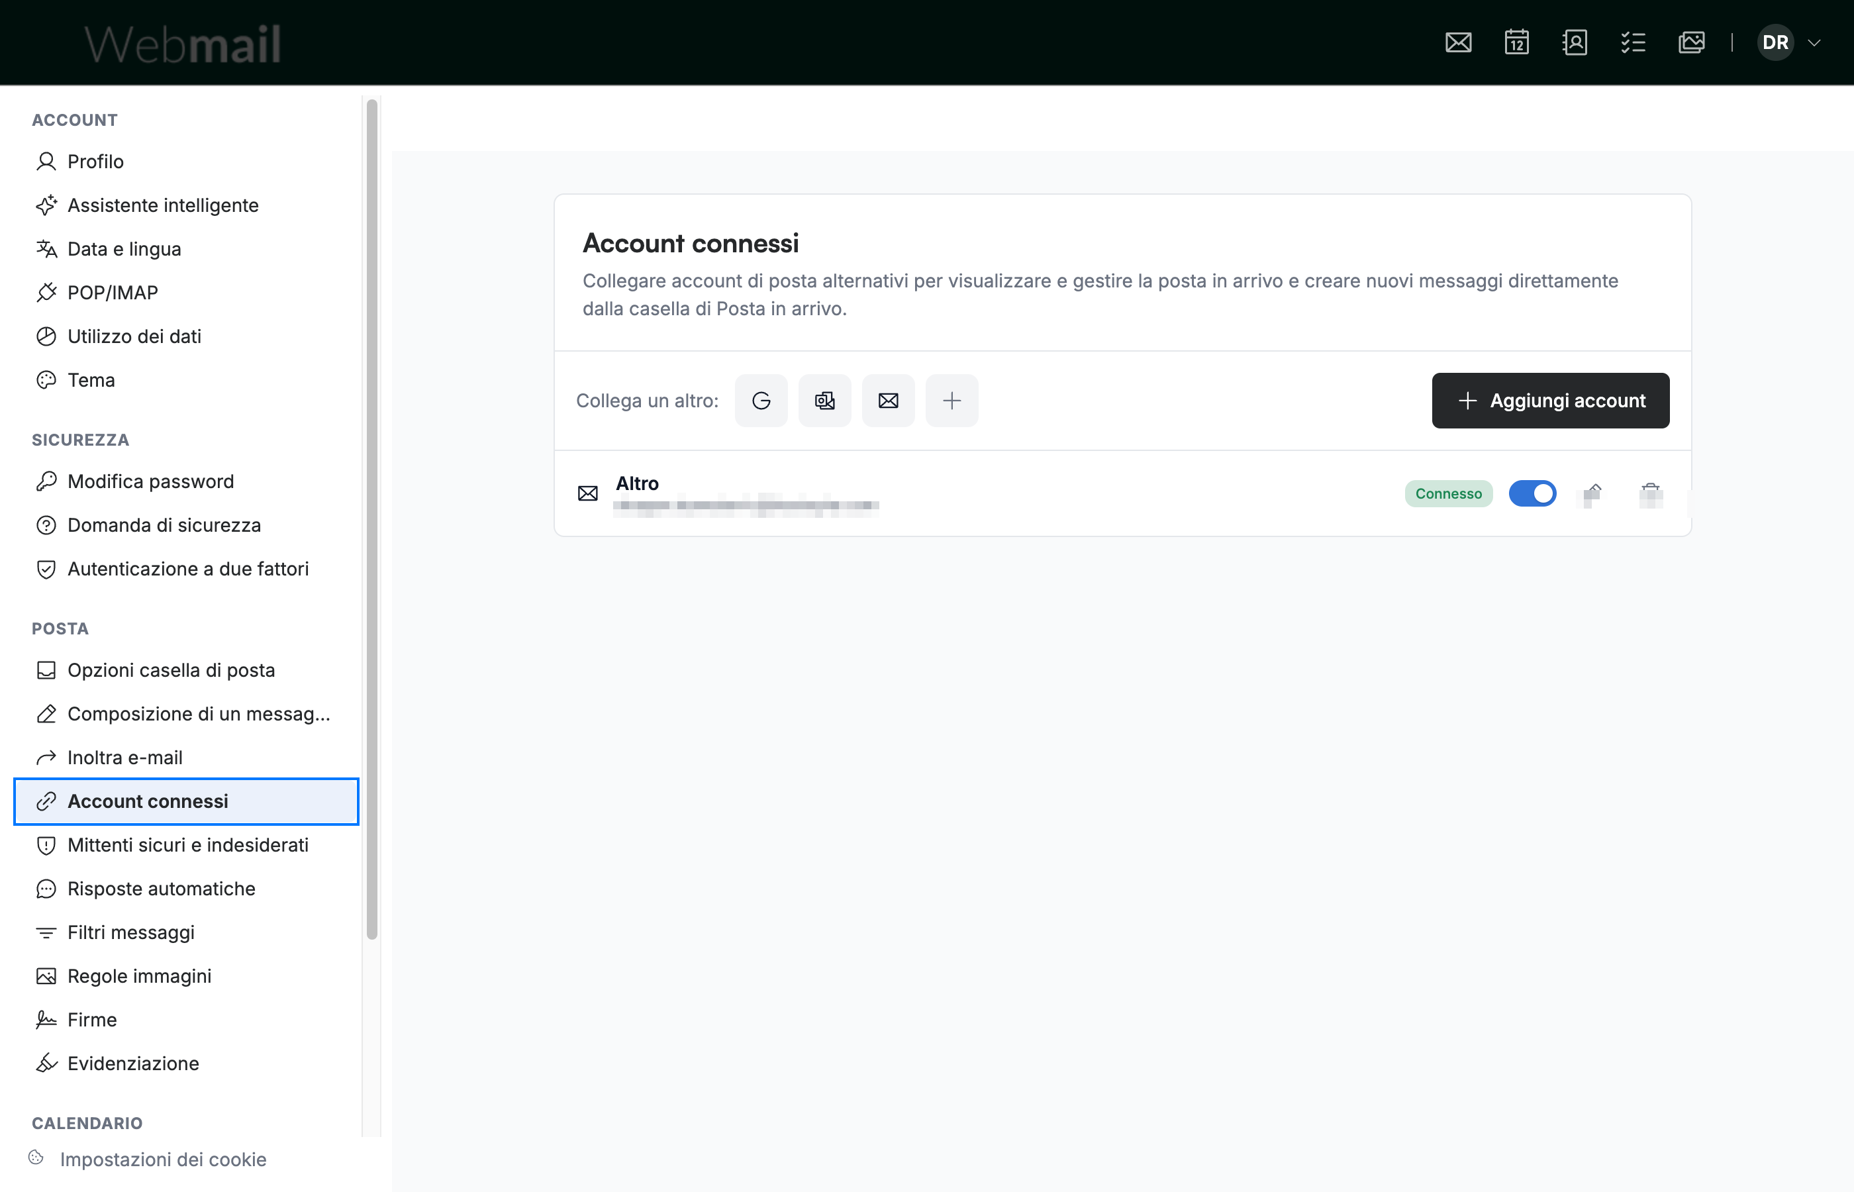Click the POSTA section header

(x=60, y=628)
